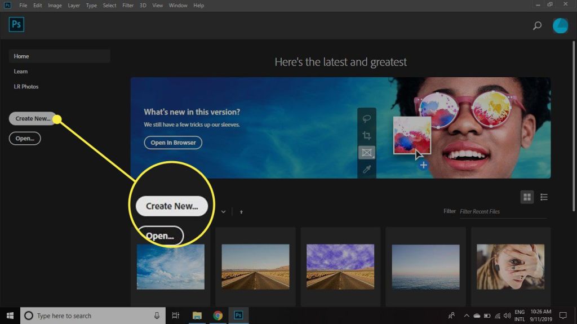Toggle sort direction arrow
Image resolution: width=577 pixels, height=324 pixels.
241,212
